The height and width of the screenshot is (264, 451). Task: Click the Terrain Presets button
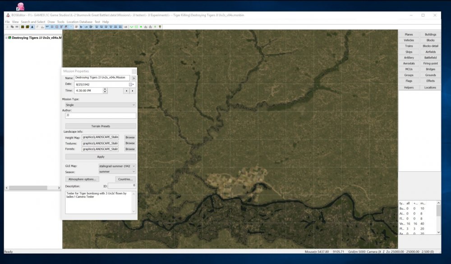click(x=101, y=126)
